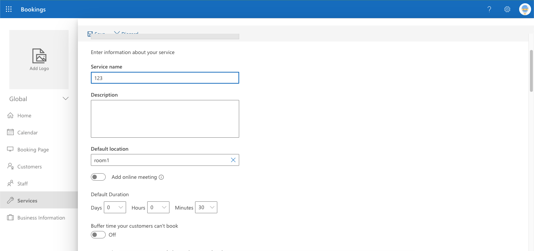Open the Staff section
Screen dimensions: 534x251
click(39, 184)
